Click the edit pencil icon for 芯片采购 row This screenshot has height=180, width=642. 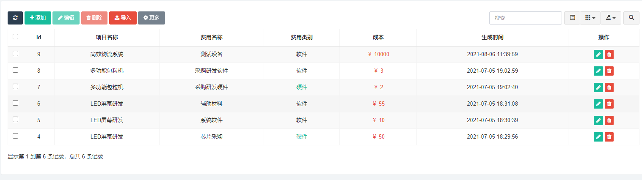(x=598, y=137)
